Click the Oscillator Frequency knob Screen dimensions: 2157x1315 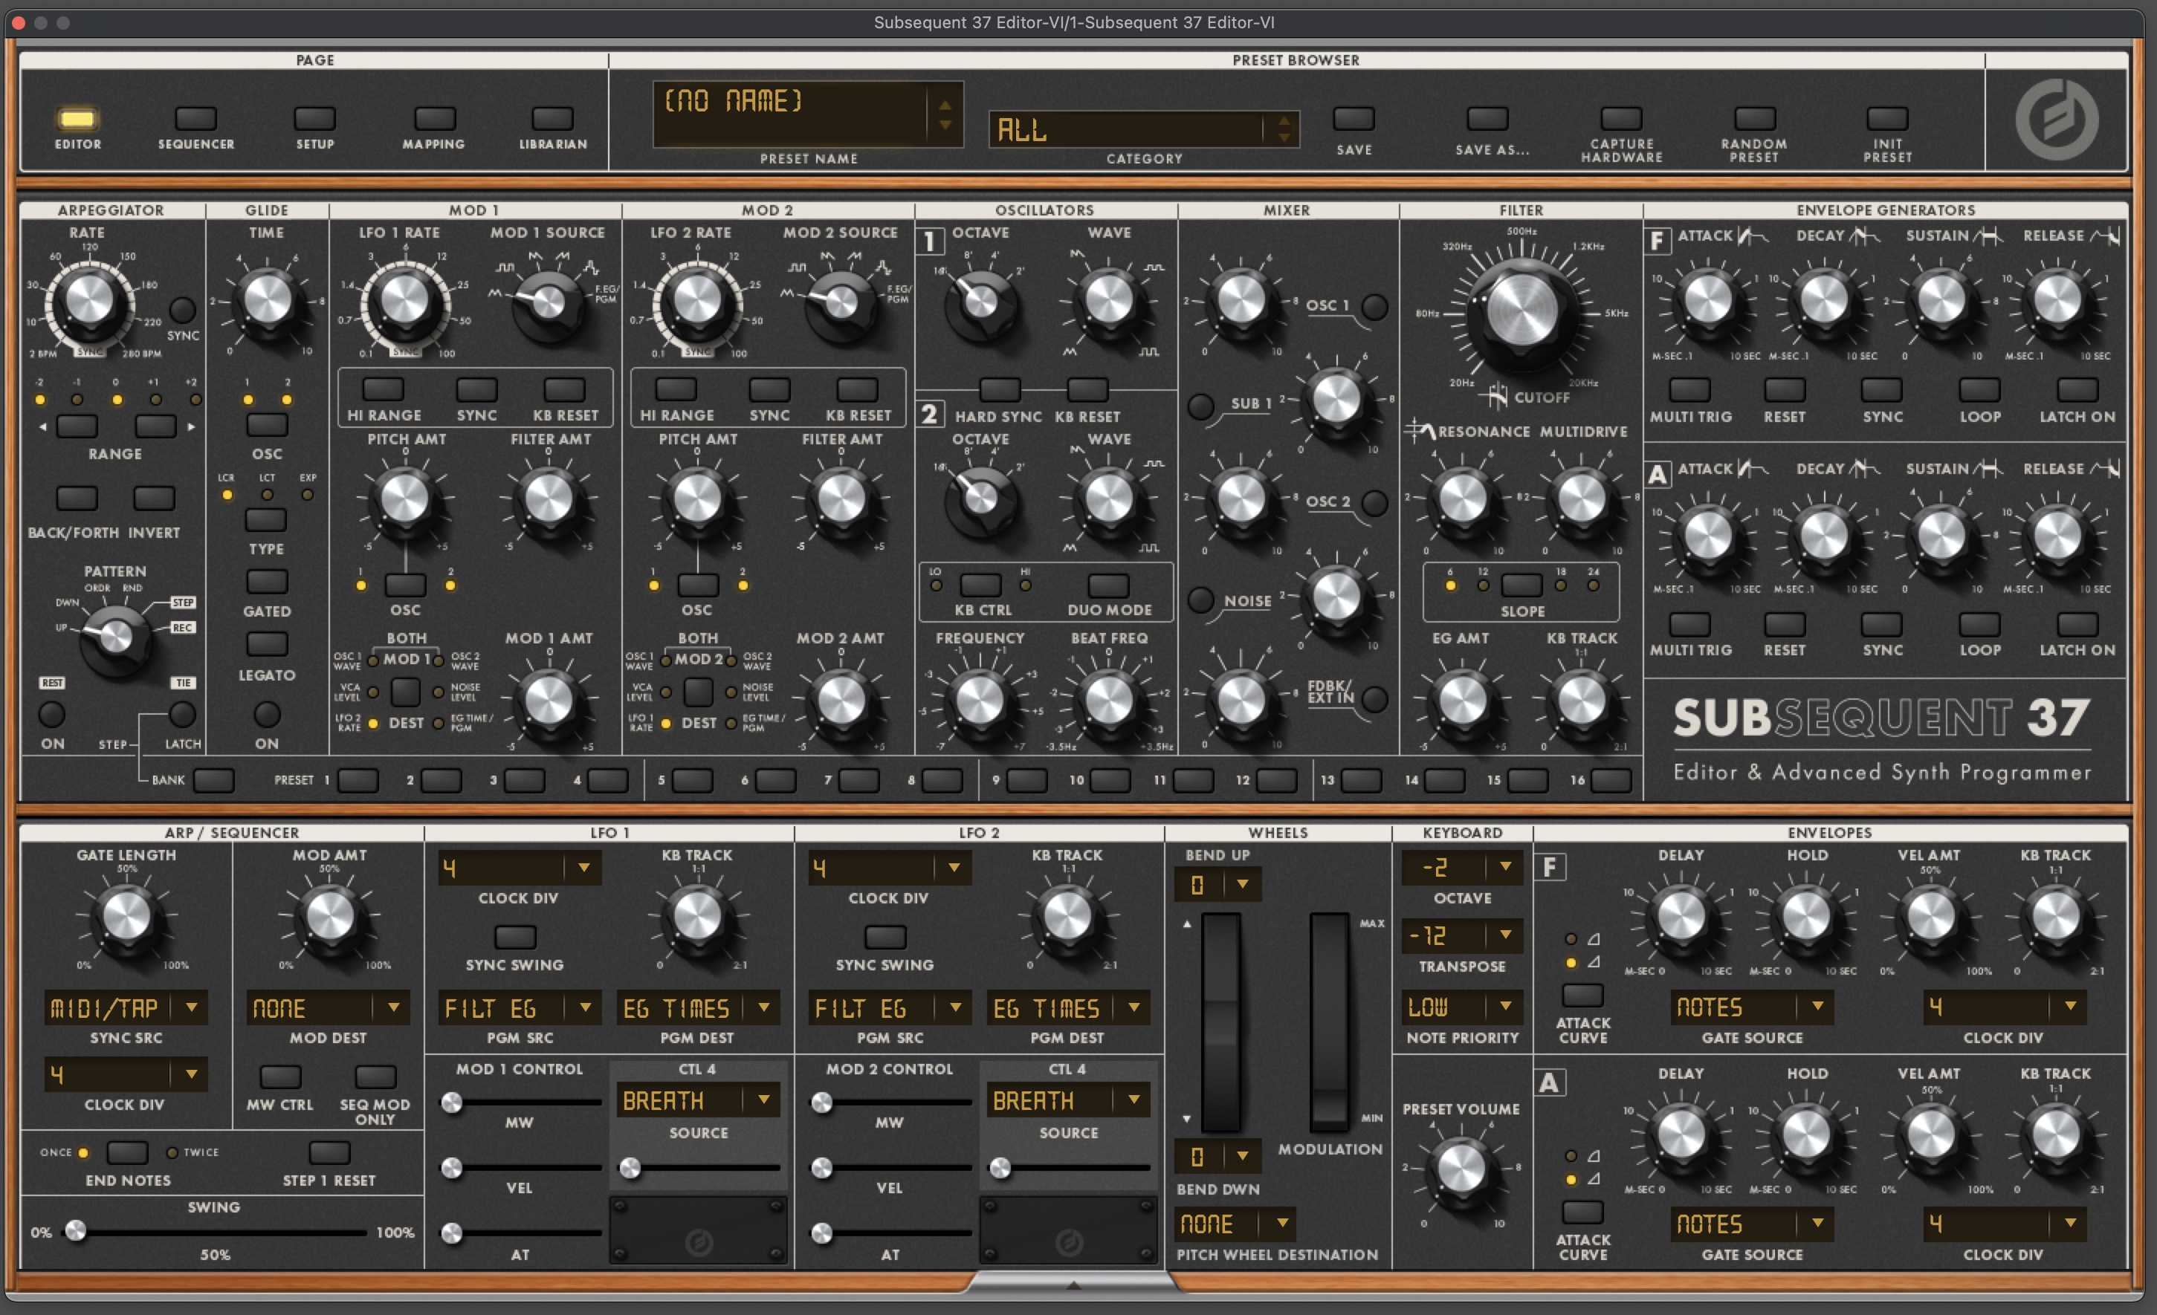tap(980, 701)
